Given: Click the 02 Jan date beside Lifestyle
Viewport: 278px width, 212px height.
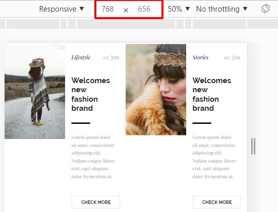Looking at the screenshot, I should click(x=111, y=58).
